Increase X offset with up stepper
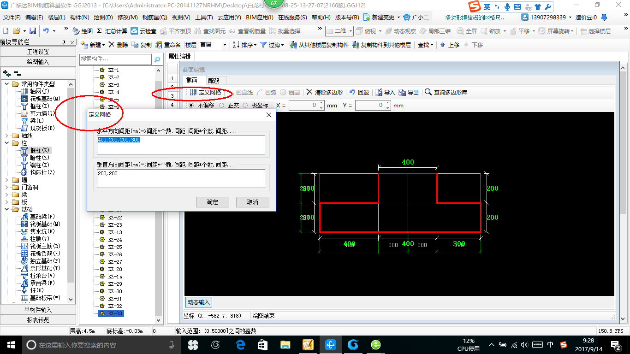The width and height of the screenshot is (630, 354). click(x=321, y=103)
